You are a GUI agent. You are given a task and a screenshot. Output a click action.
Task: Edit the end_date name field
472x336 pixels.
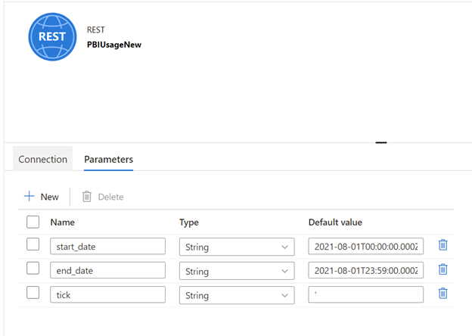point(107,270)
